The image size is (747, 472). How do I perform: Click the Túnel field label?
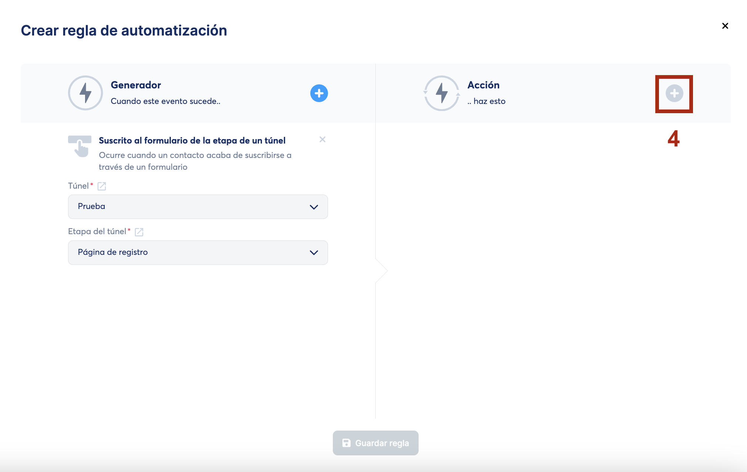pos(78,186)
